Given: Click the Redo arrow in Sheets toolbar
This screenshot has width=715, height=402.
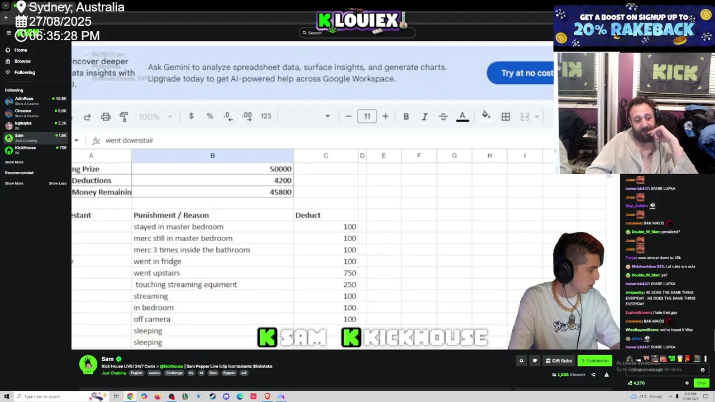Looking at the screenshot, I should click(87, 117).
